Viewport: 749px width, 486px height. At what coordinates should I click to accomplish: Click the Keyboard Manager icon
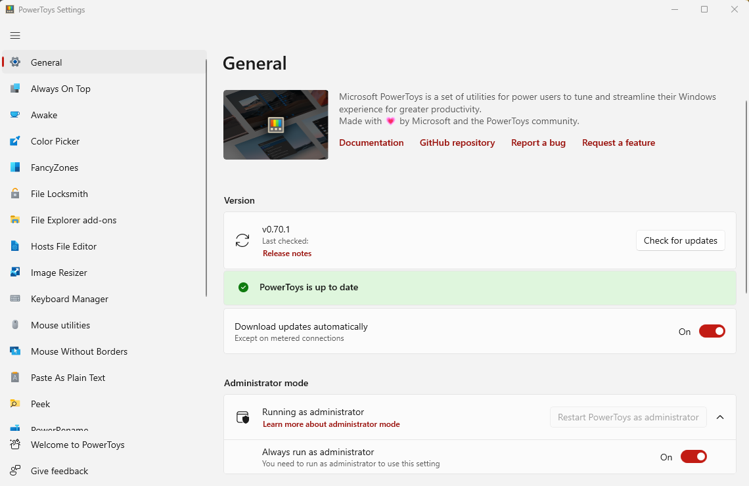tap(15, 298)
